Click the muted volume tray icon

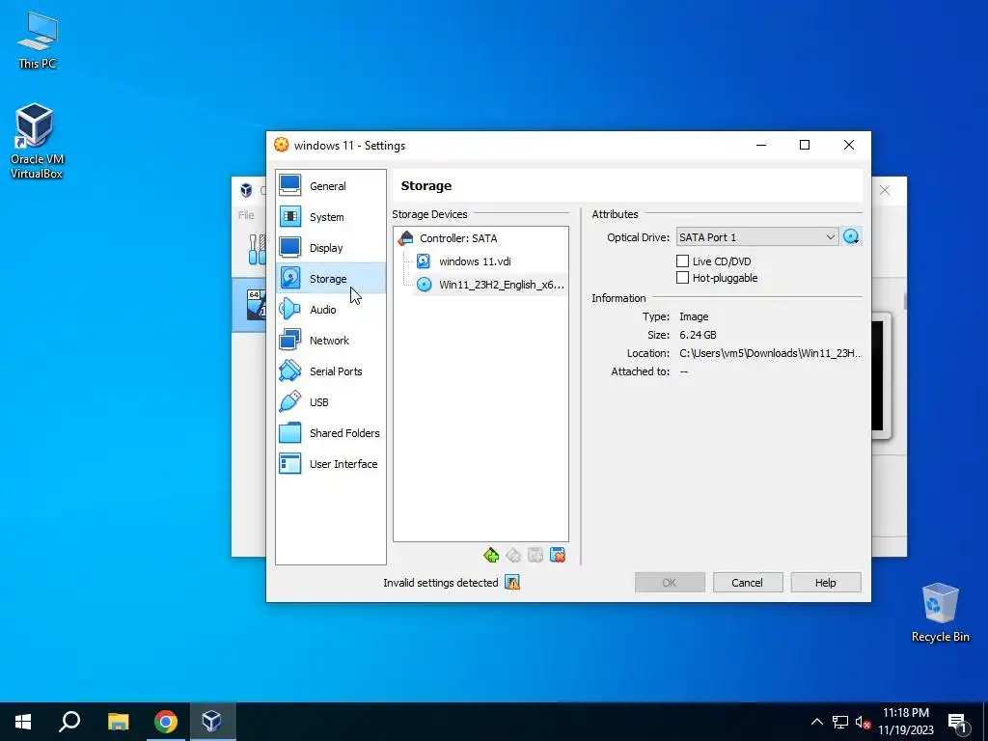coord(864,722)
